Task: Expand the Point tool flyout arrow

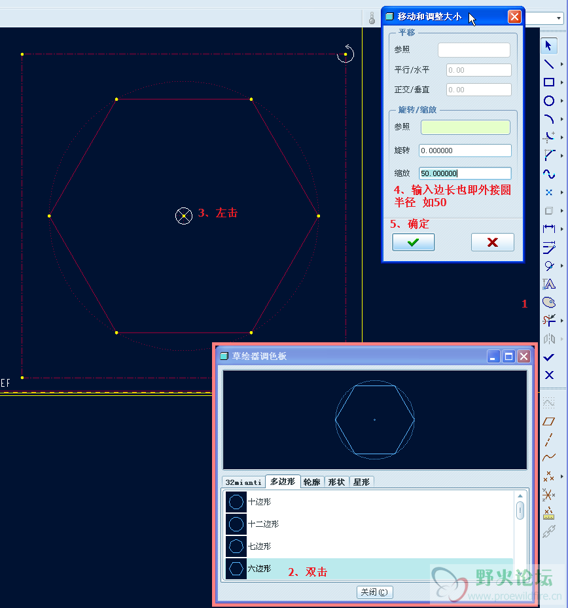Action: click(562, 192)
